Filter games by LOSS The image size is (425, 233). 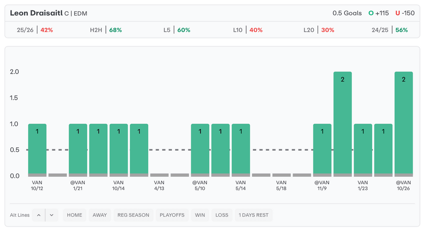(x=222, y=215)
